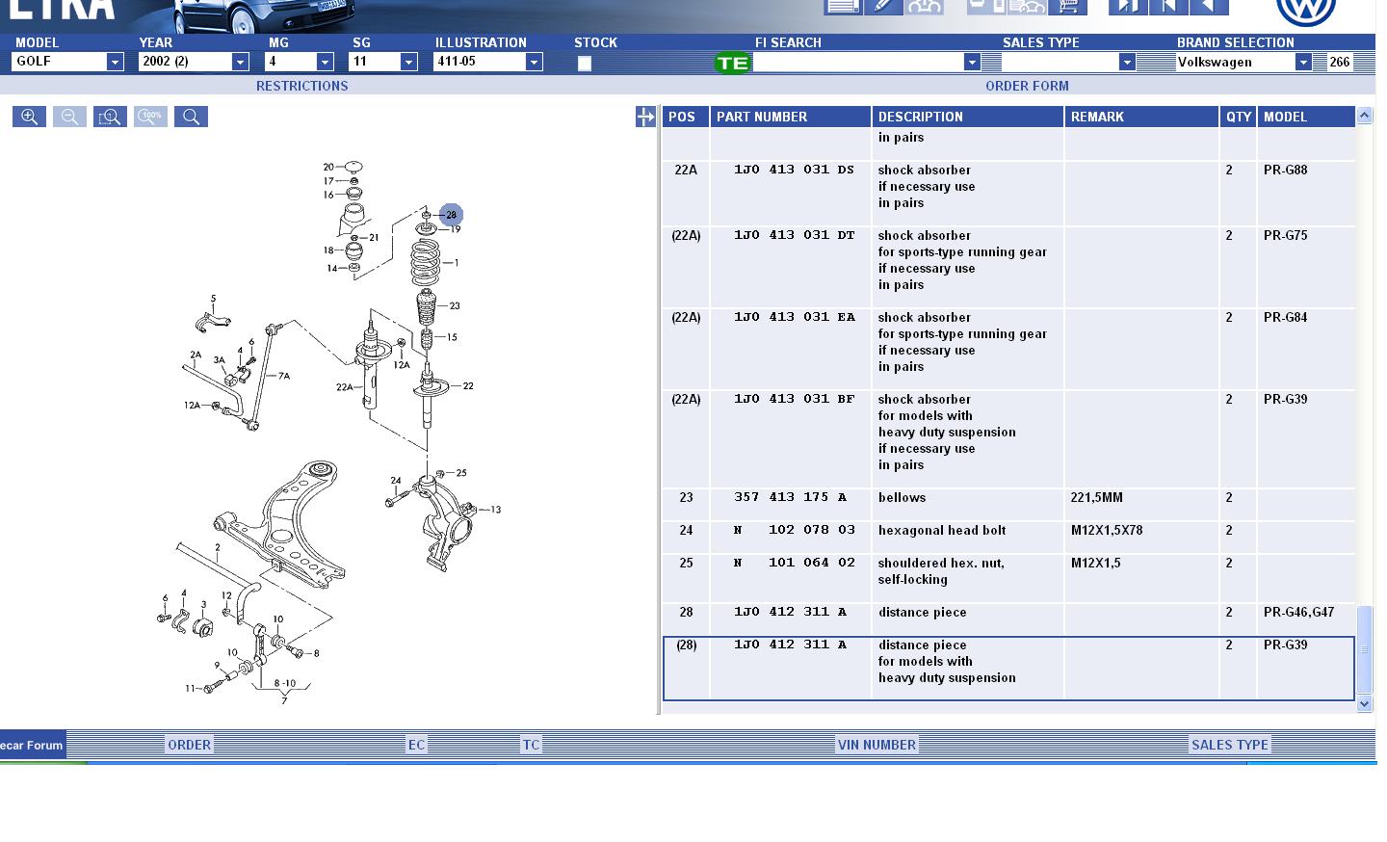
Task: Select shouldered hex nut N 101 064 02
Action: point(1008,577)
